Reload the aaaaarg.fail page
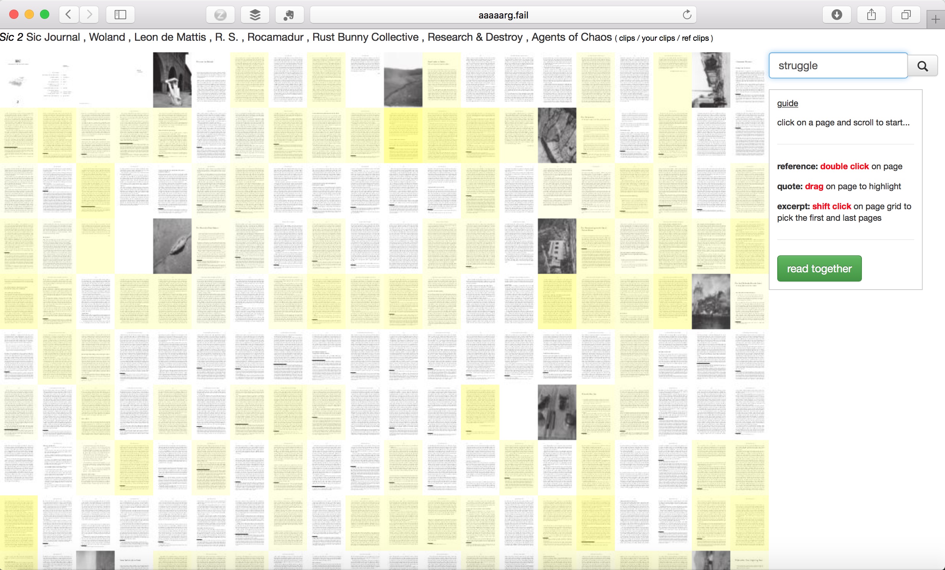Image resolution: width=945 pixels, height=570 pixels. pos(688,15)
